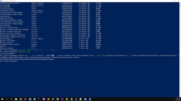This screenshot has width=181, height=101.
Task: Click the c:/Users/asakthiv output line
Action: [7, 54]
